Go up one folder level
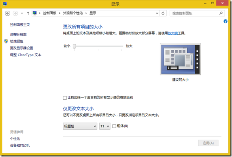This screenshot has height=157, width=232. (x=28, y=13)
